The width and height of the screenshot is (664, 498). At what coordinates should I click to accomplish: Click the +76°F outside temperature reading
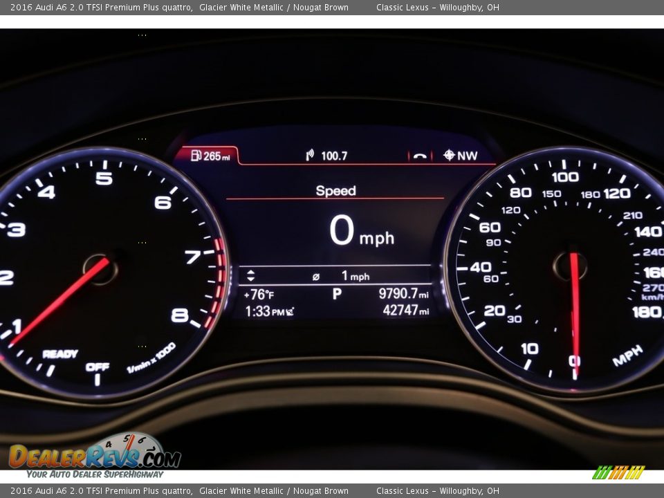(259, 295)
